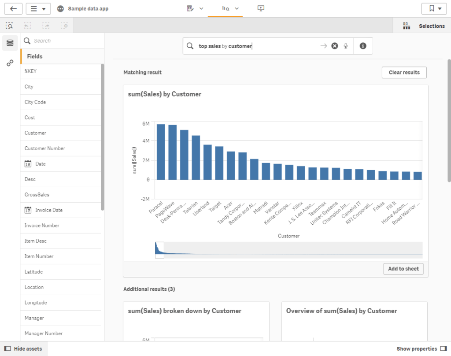Click the info icon beside the query box

pos(363,46)
